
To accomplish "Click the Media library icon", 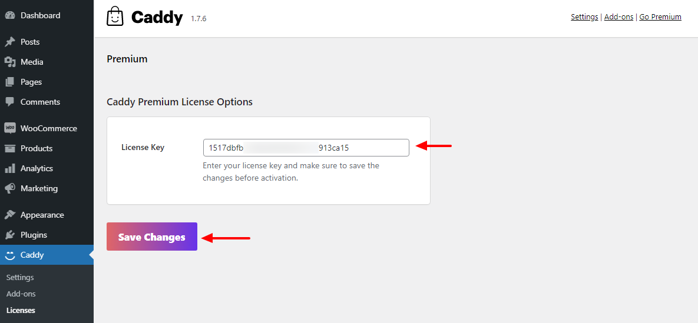I will tap(10, 62).
